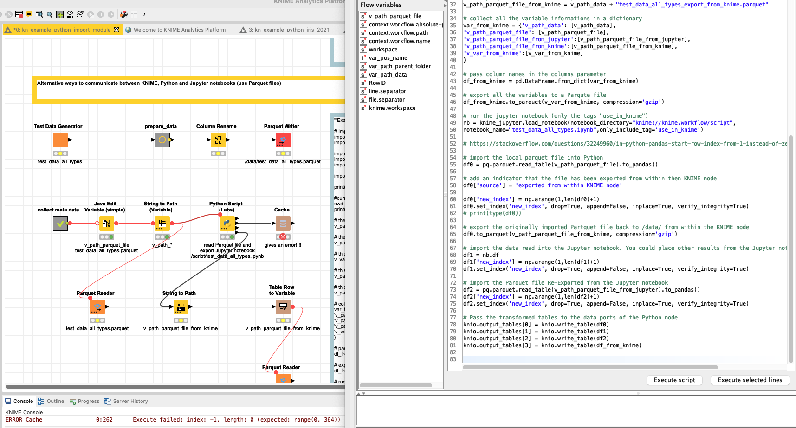Select the String to Path (Variable) node
The height and width of the screenshot is (428, 796).
coord(162,223)
